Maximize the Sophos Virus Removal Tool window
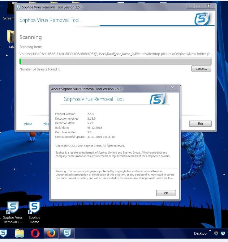Screen dimensions: 228x242 tap(198, 6)
